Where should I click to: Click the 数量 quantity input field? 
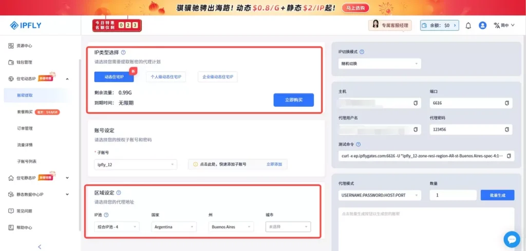(453, 195)
